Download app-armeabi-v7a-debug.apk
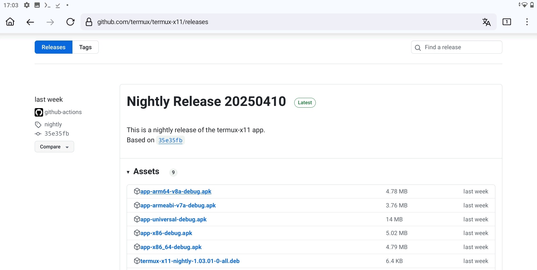537x270 pixels. click(x=178, y=205)
